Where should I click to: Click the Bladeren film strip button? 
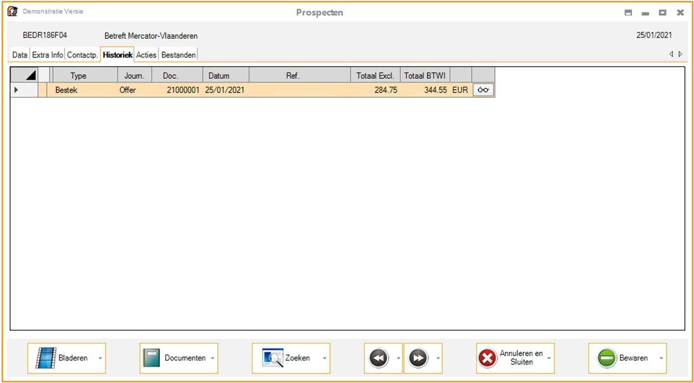point(62,358)
